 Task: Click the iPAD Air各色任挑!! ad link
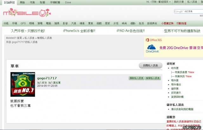click(x=130, y=31)
